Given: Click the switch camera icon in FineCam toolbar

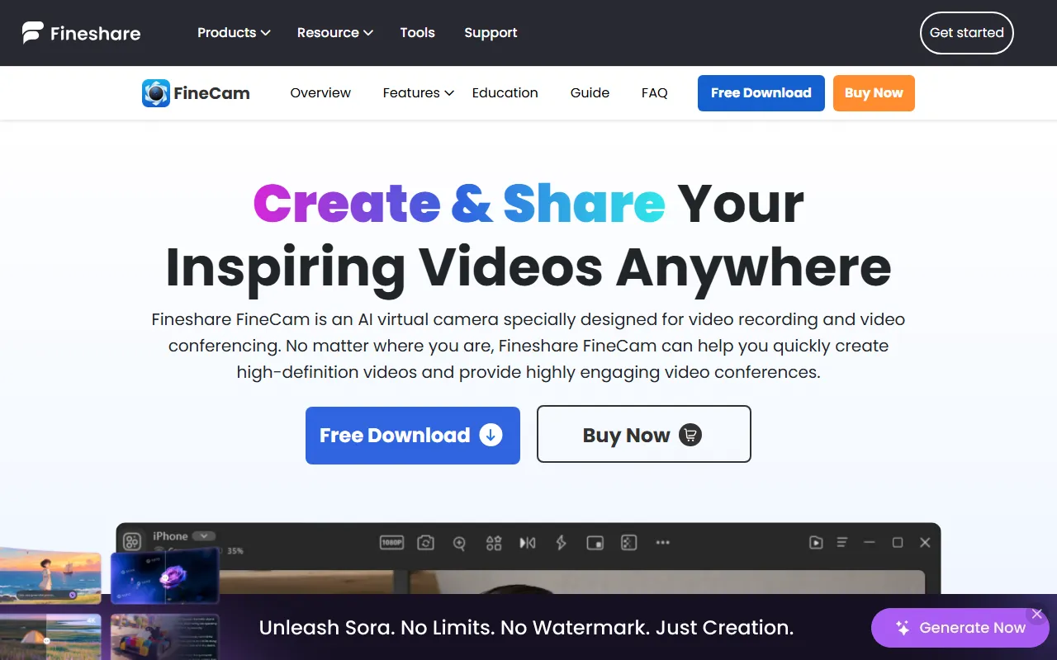Looking at the screenshot, I should (x=425, y=543).
